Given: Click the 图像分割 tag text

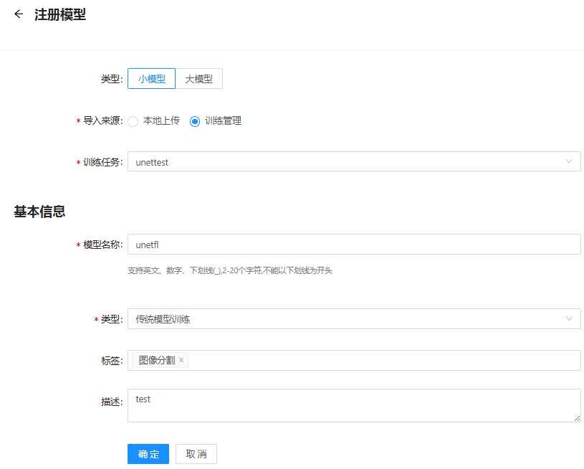Looking at the screenshot, I should [x=156, y=361].
